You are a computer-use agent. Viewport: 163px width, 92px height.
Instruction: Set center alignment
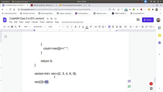click(x=113, y=27)
